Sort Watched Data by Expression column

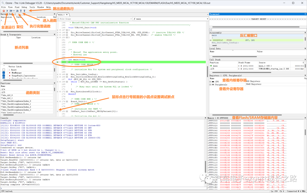[6, 17]
